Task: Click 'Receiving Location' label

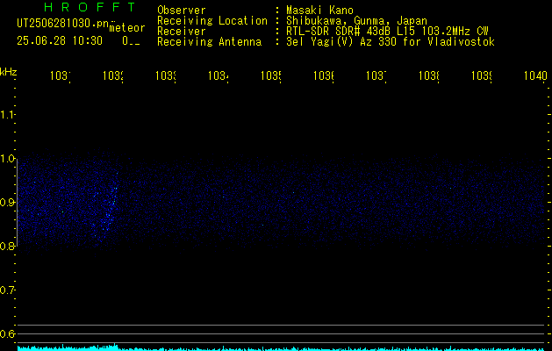Action: click(212, 21)
